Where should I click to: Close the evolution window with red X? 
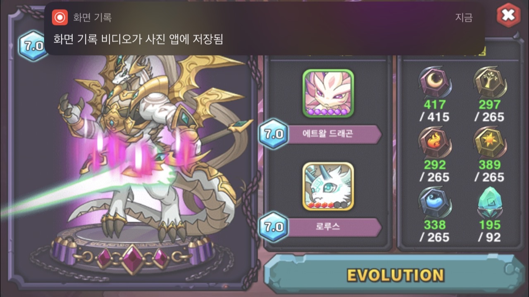(508, 15)
